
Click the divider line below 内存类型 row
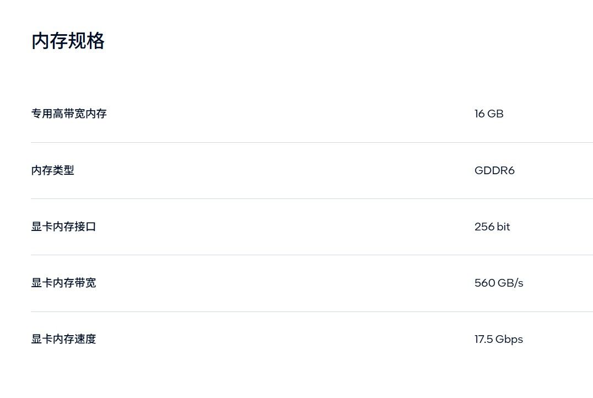(x=311, y=198)
